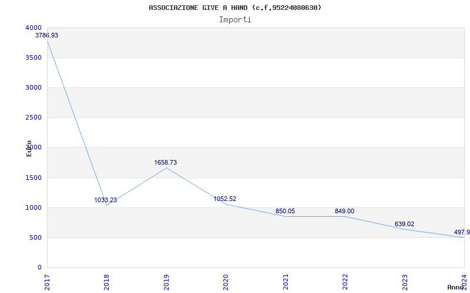Click the 2019 x-axis year label

[166, 282]
